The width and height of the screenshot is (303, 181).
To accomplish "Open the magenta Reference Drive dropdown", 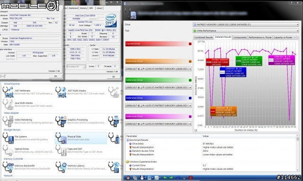I will click(158, 124).
